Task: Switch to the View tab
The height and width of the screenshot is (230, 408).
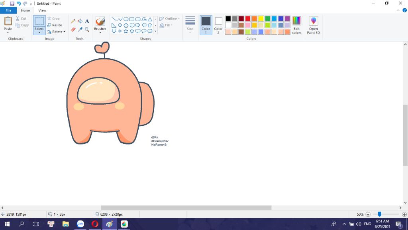Action: (x=42, y=10)
